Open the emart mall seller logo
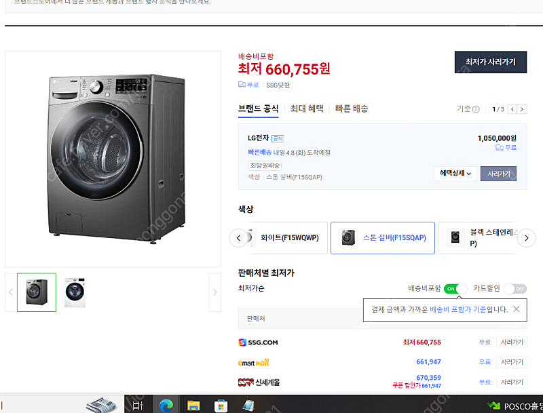Image resolution: width=543 pixels, height=413 pixels. (x=253, y=363)
